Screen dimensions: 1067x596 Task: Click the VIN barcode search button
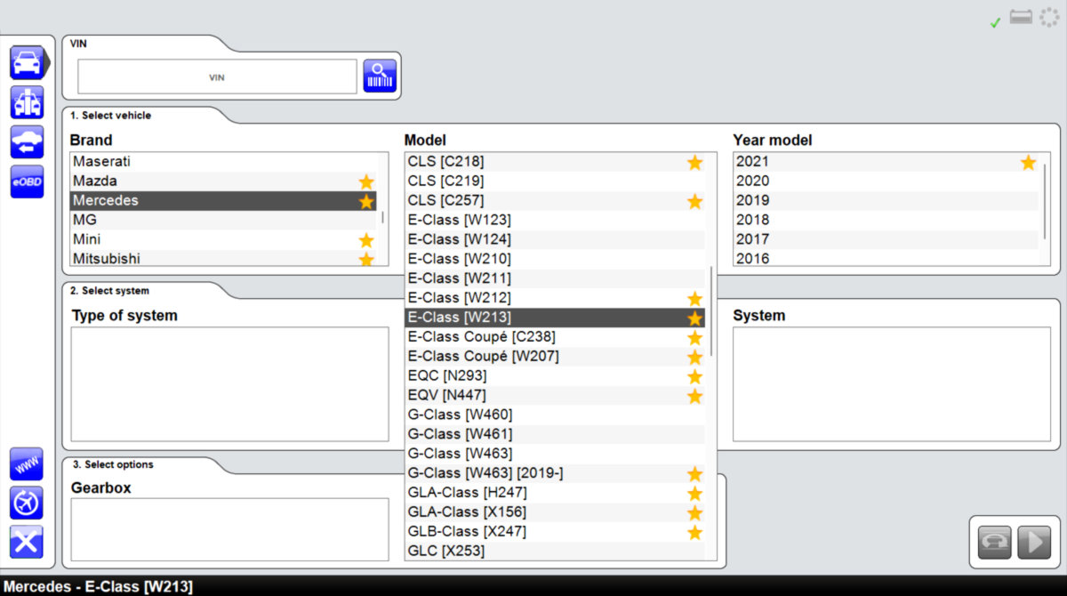coord(380,77)
